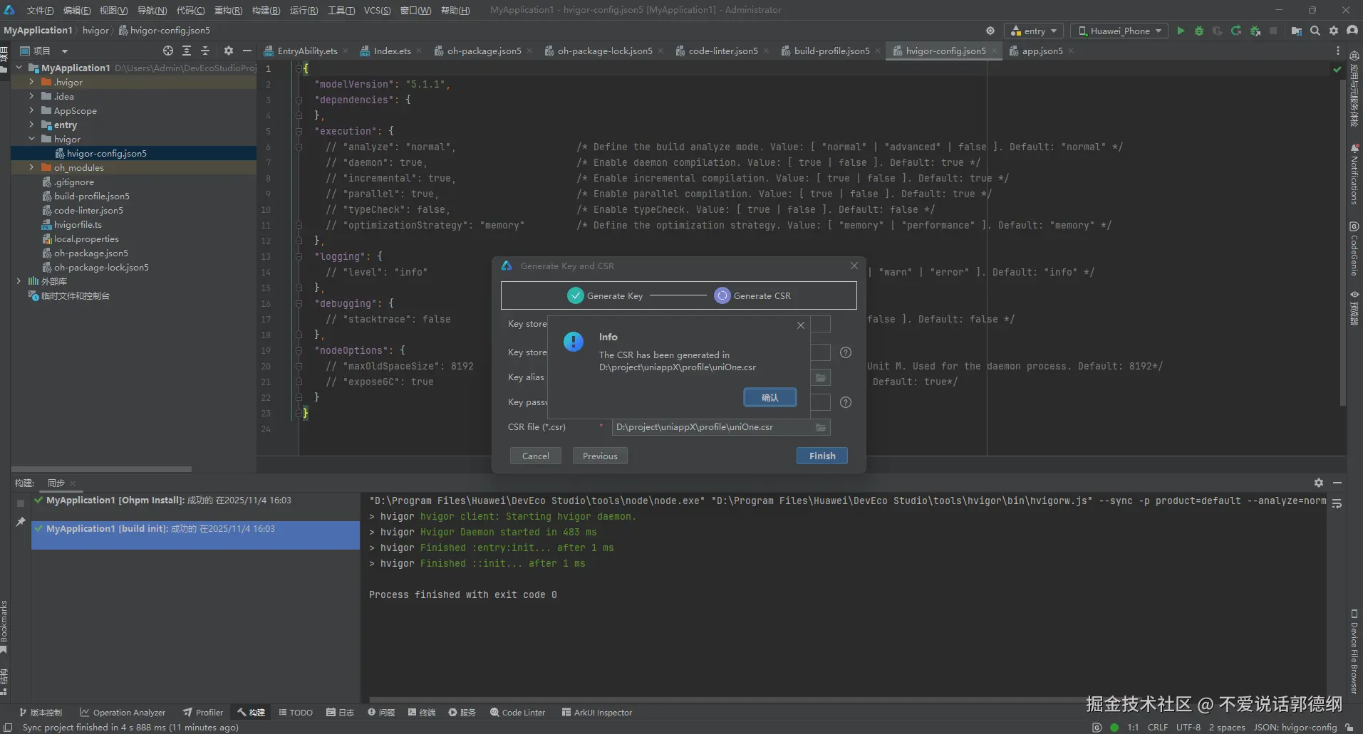The height and width of the screenshot is (734, 1363).
Task: Open the 构建(B) menu
Action: pos(266,10)
